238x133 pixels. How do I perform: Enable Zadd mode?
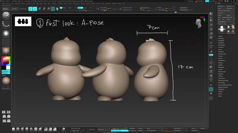point(80,8)
